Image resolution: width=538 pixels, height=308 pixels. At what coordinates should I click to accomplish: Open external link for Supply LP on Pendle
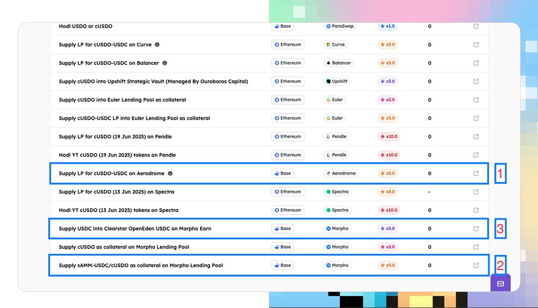476,136
